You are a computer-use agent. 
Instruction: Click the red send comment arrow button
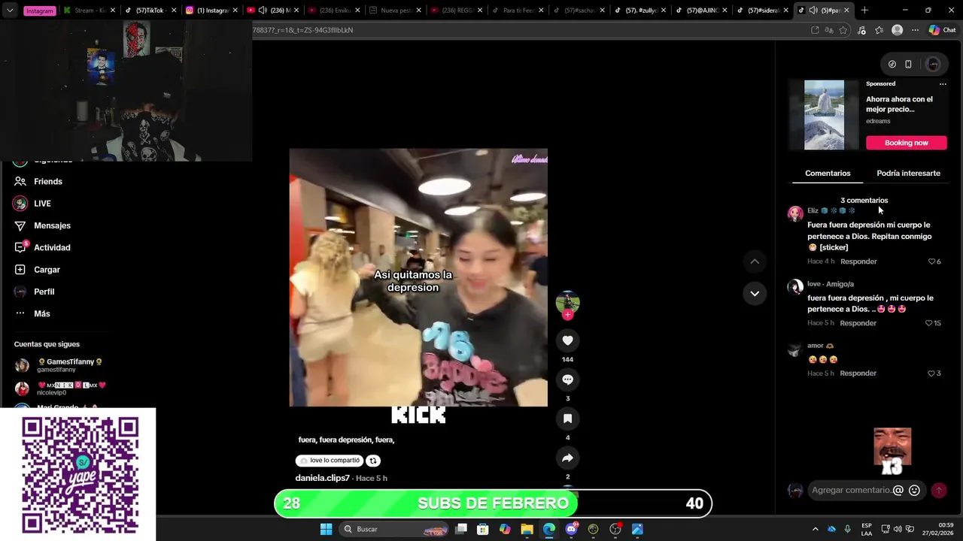[x=939, y=490]
